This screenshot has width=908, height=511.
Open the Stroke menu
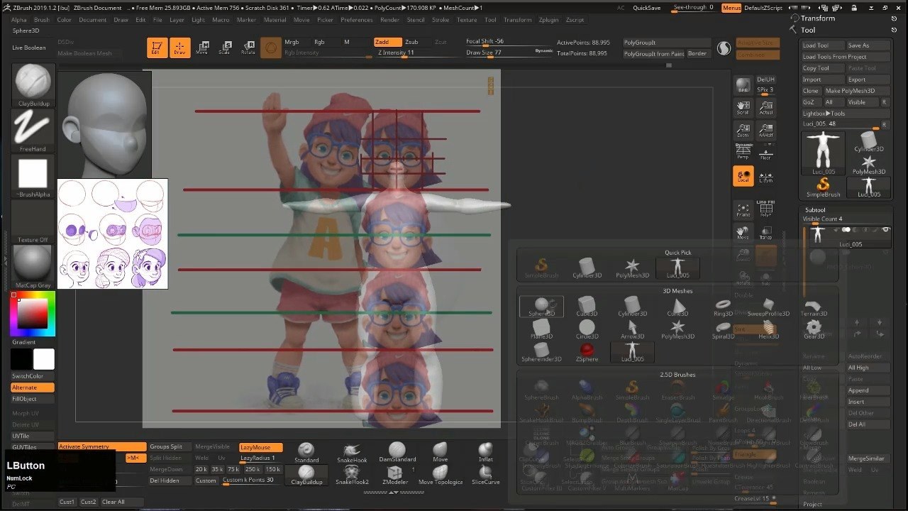[x=441, y=20]
